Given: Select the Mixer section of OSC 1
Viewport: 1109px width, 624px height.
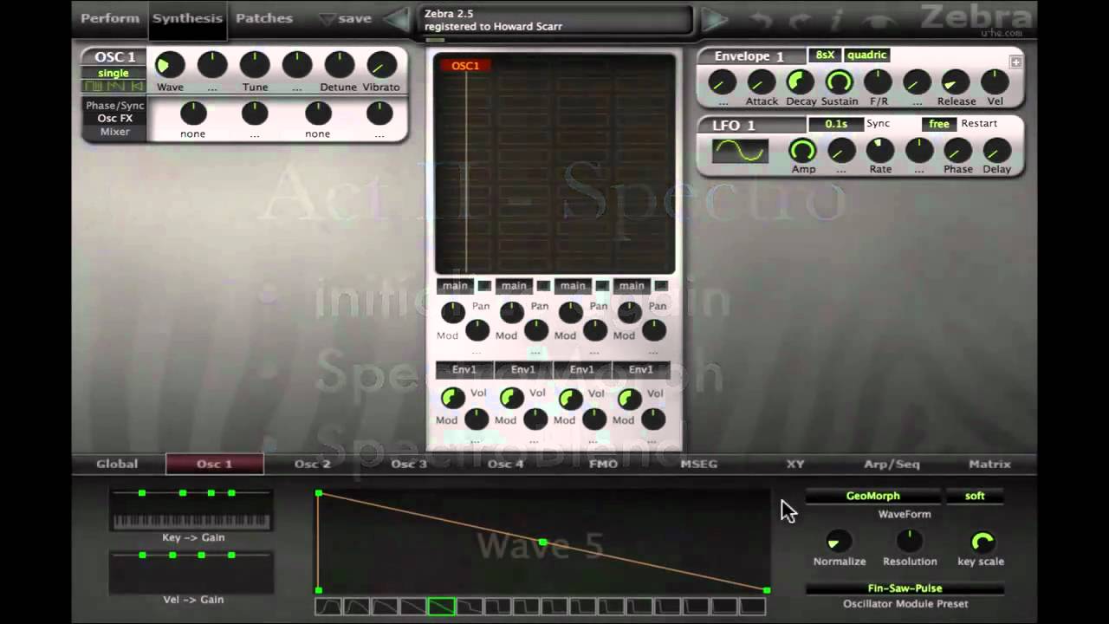Looking at the screenshot, I should coord(114,132).
